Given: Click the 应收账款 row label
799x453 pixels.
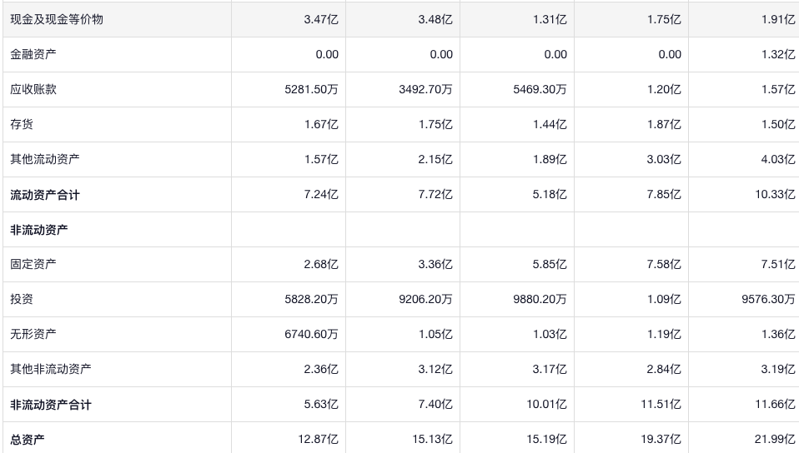Looking at the screenshot, I should click(x=33, y=89).
